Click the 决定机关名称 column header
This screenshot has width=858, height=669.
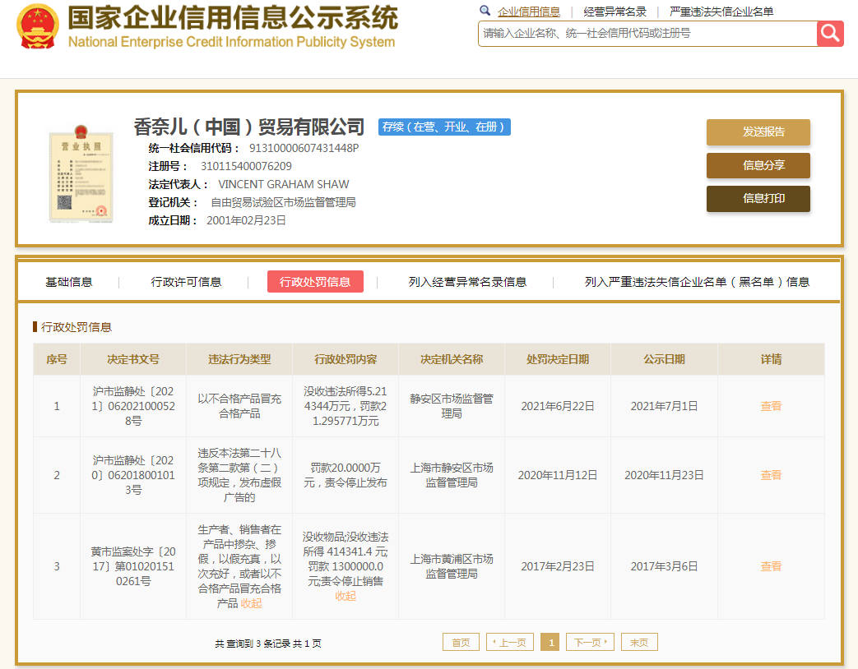(x=452, y=359)
